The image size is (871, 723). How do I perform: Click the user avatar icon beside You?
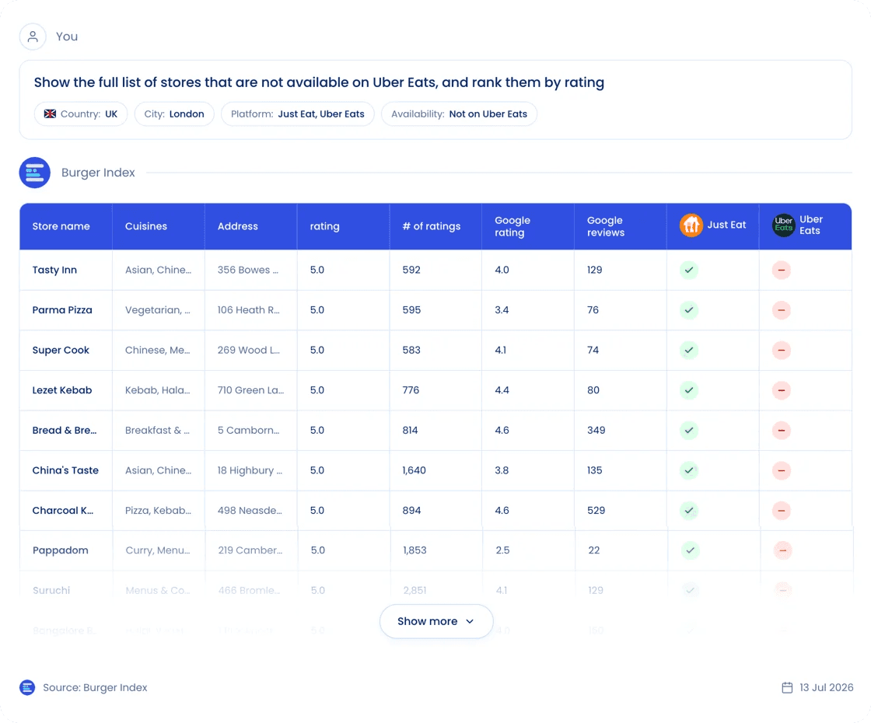click(x=33, y=37)
